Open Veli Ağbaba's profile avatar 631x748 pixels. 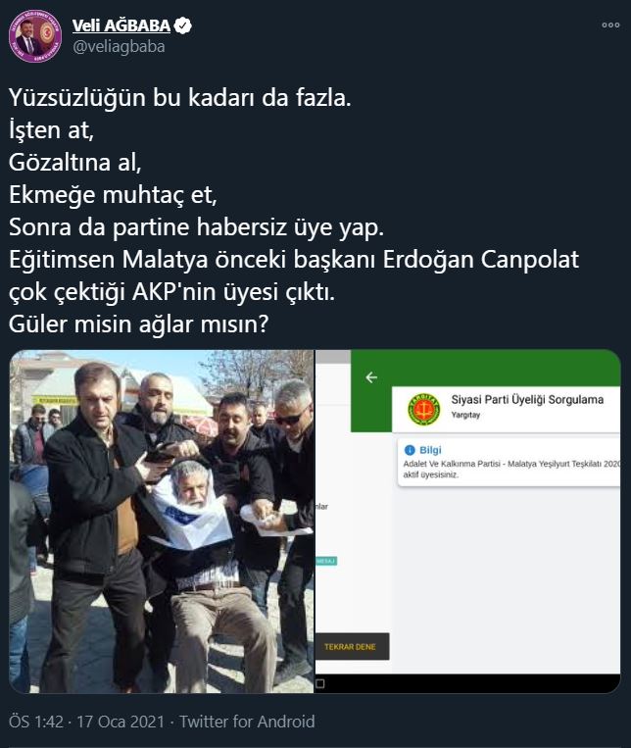click(35, 36)
